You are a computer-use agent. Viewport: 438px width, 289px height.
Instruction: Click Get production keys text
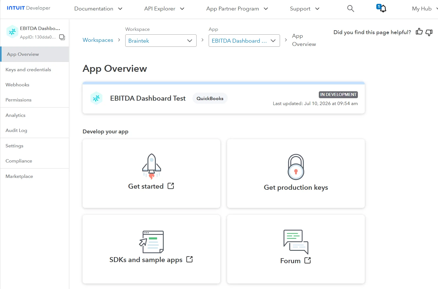[296, 188]
